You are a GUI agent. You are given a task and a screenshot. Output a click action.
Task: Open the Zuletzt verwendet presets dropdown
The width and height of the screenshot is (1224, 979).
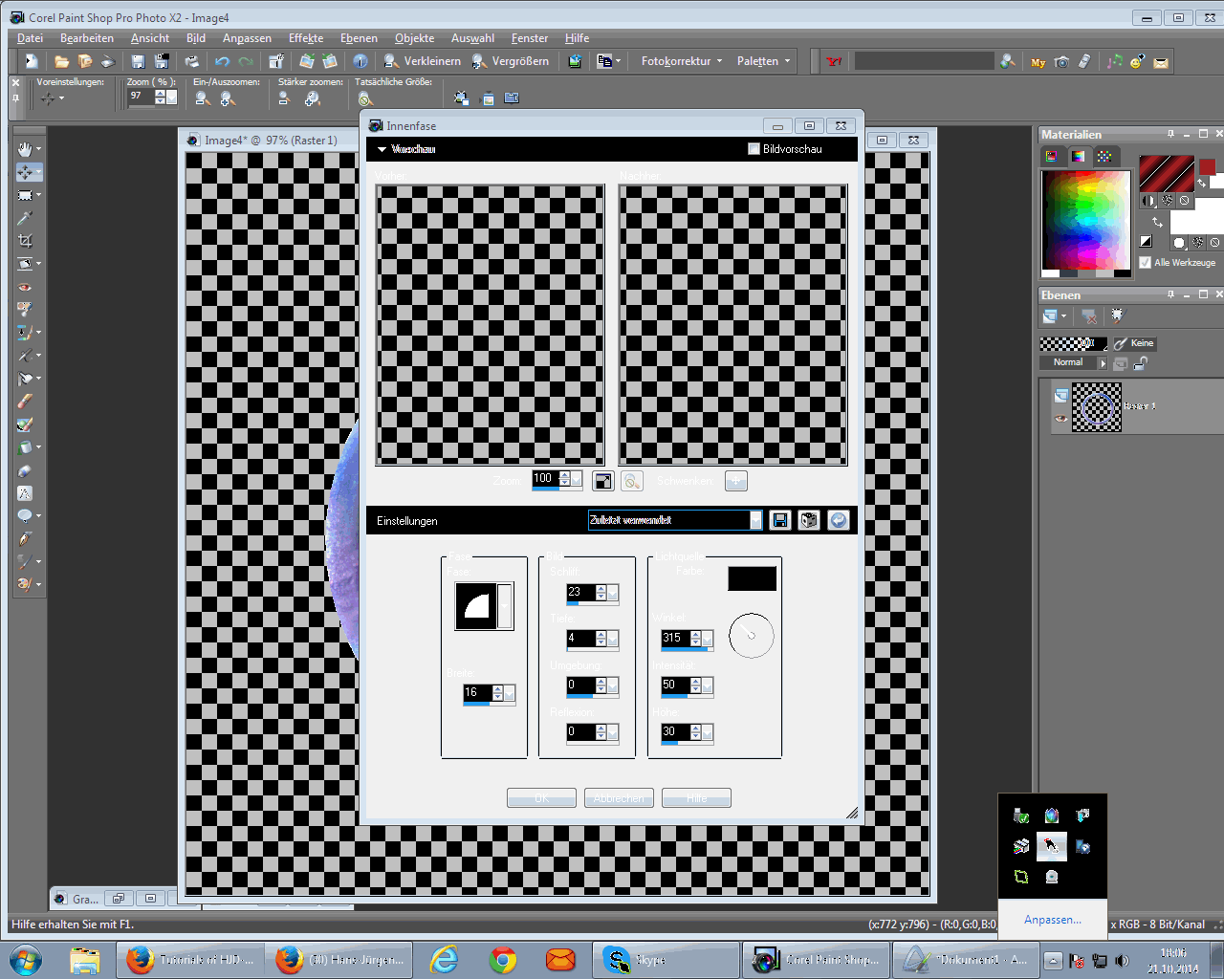click(x=755, y=520)
